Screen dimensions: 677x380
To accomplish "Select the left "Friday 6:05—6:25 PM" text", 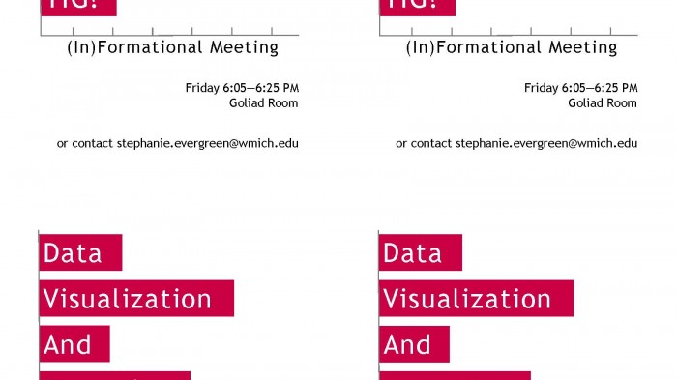I will tap(242, 88).
